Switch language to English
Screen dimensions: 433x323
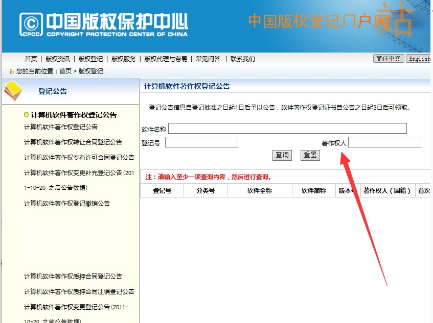(419, 59)
